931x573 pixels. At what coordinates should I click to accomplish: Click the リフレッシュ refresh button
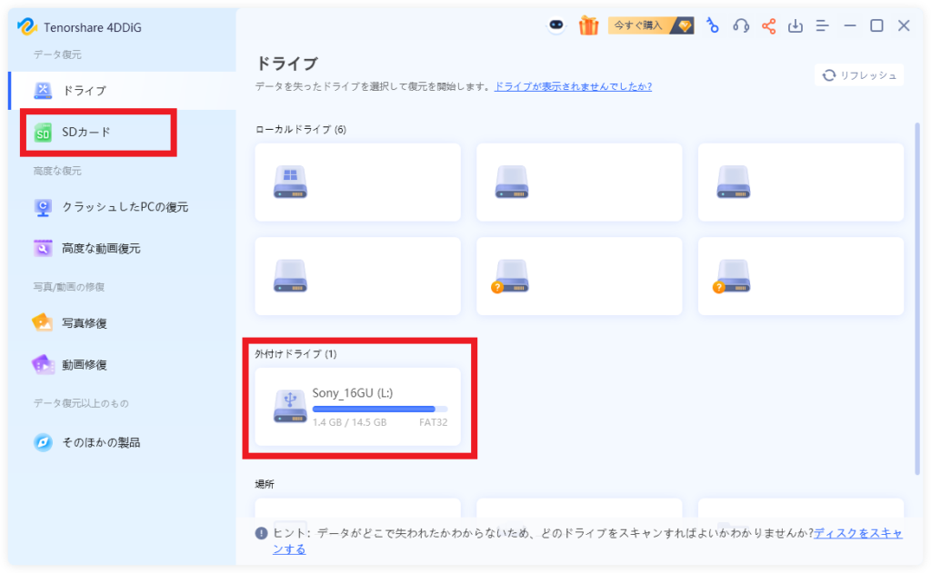click(859, 75)
